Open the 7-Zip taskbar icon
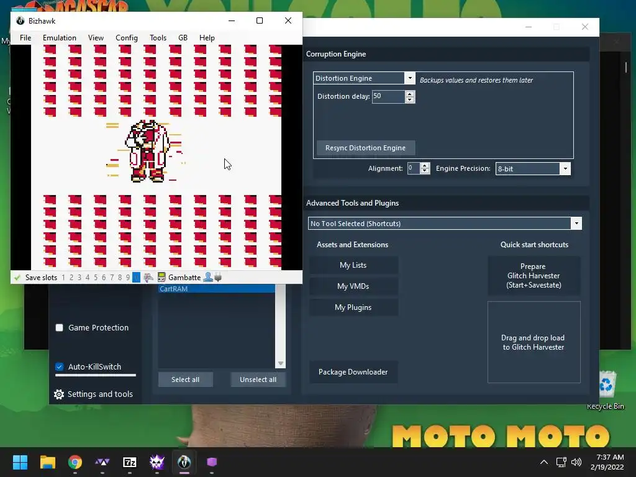Screen dimensions: 636x477 [129, 462]
